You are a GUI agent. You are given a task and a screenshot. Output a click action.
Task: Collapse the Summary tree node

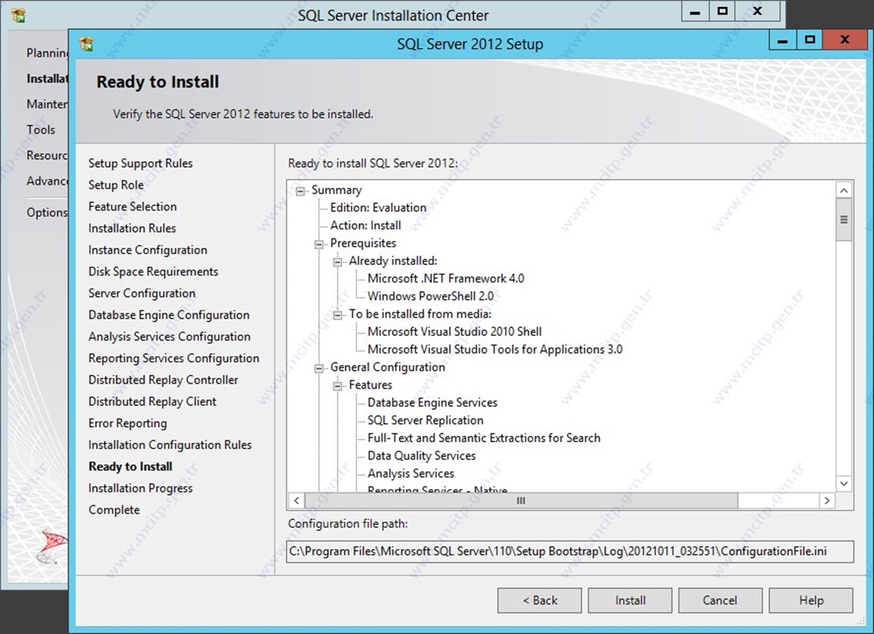tap(301, 191)
